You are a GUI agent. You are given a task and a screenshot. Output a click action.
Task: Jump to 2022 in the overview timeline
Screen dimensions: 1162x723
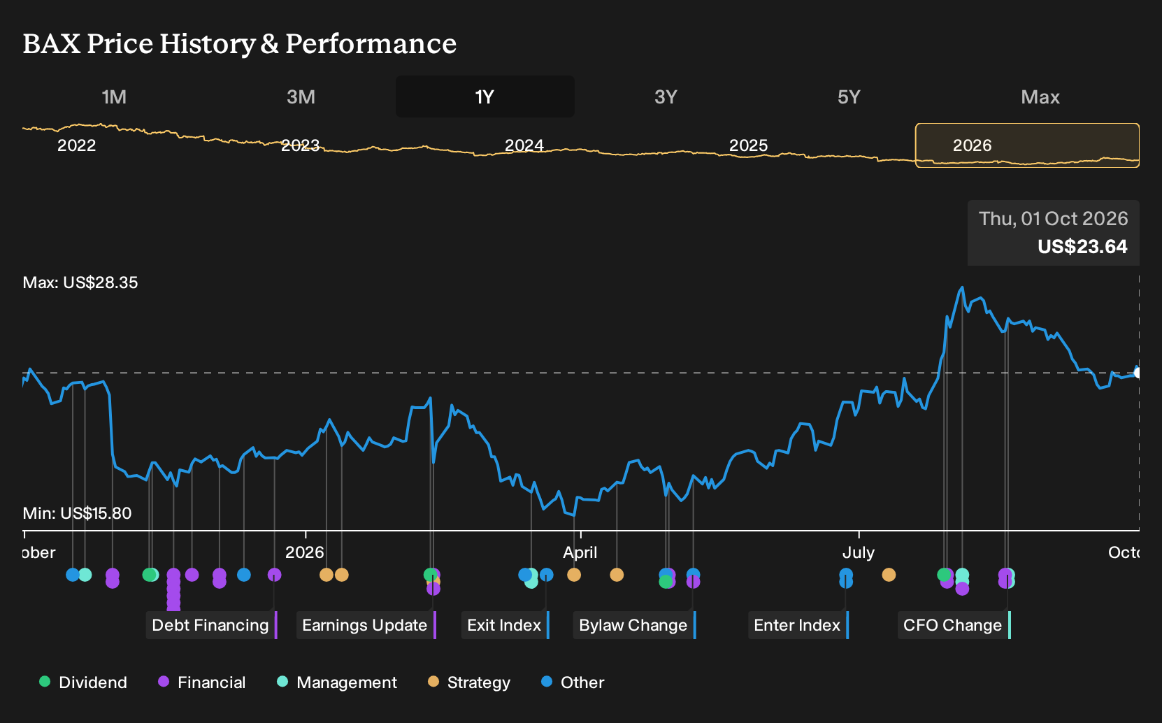coord(77,145)
